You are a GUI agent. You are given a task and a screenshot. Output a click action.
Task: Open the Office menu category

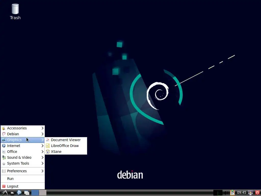point(23,152)
